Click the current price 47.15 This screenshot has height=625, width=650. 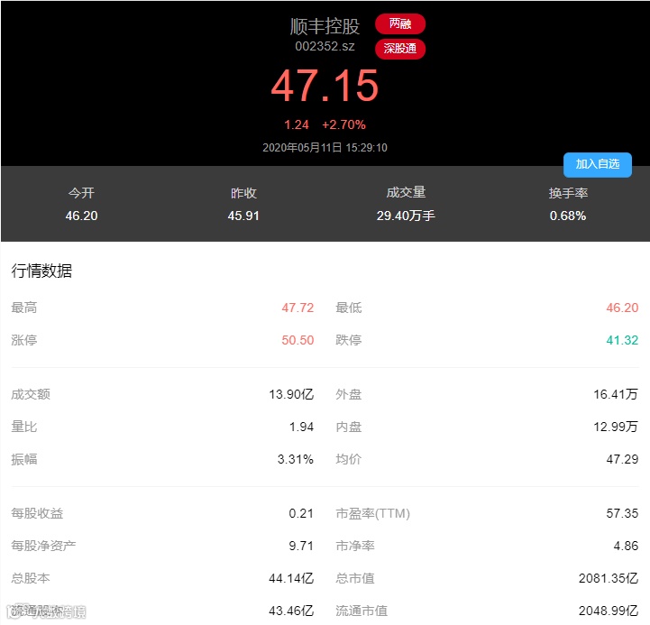325,85
